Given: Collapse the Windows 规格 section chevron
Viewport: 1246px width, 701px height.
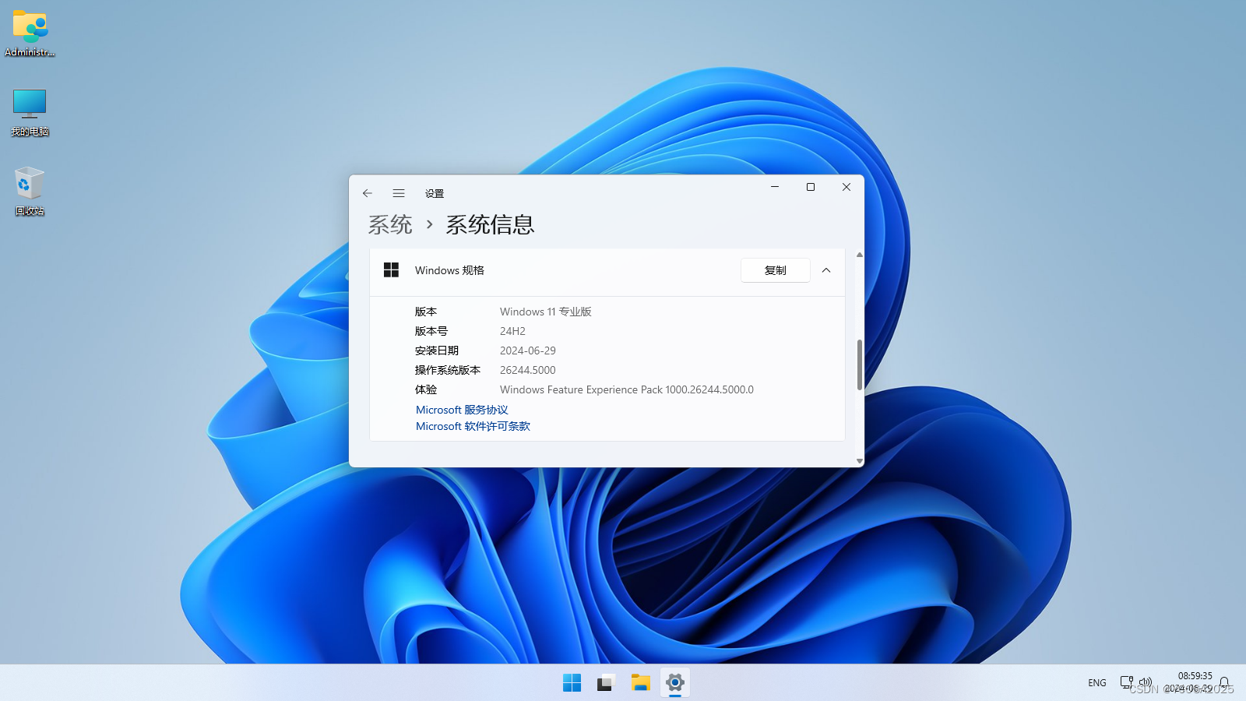Looking at the screenshot, I should [826, 270].
